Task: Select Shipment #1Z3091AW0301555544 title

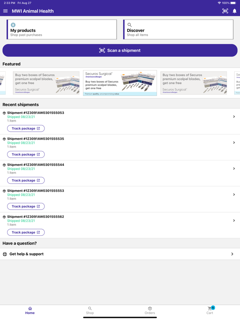Action: (35, 165)
